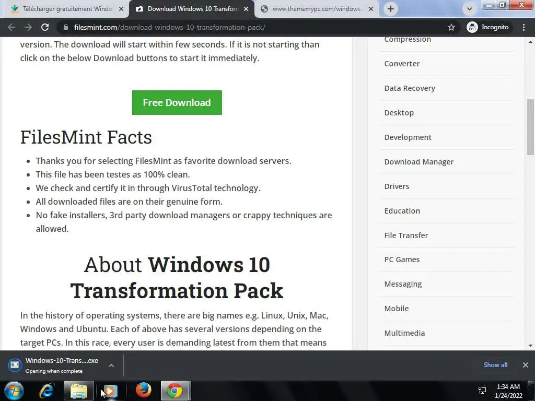535x401 pixels.
Task: Click the 'FilesMint Facts' heading
Action: point(86,137)
